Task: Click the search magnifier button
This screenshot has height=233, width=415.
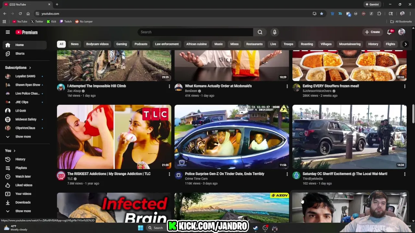Action: (260, 32)
